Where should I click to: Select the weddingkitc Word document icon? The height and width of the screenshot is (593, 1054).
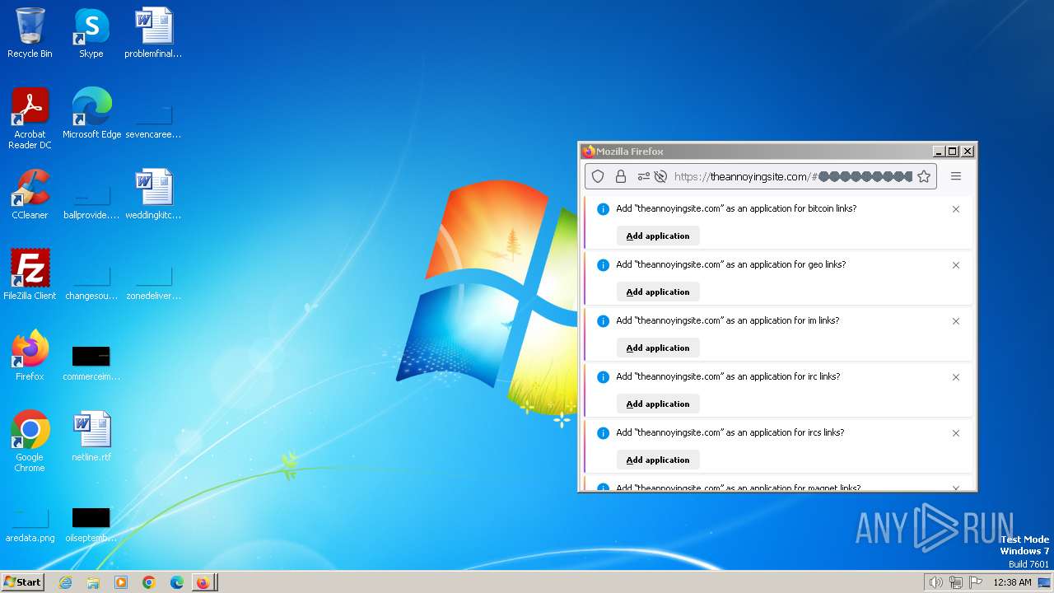tap(153, 194)
